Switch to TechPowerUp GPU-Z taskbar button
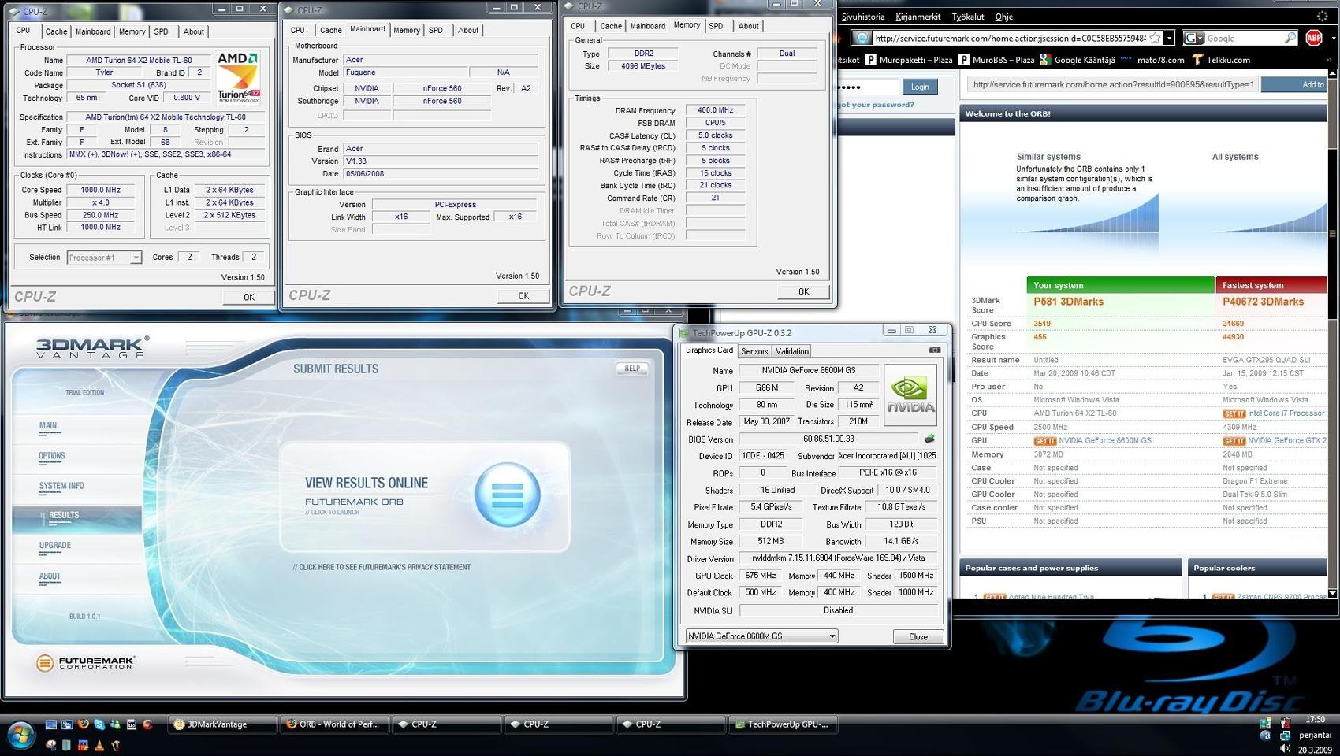This screenshot has height=756, width=1340. click(783, 724)
